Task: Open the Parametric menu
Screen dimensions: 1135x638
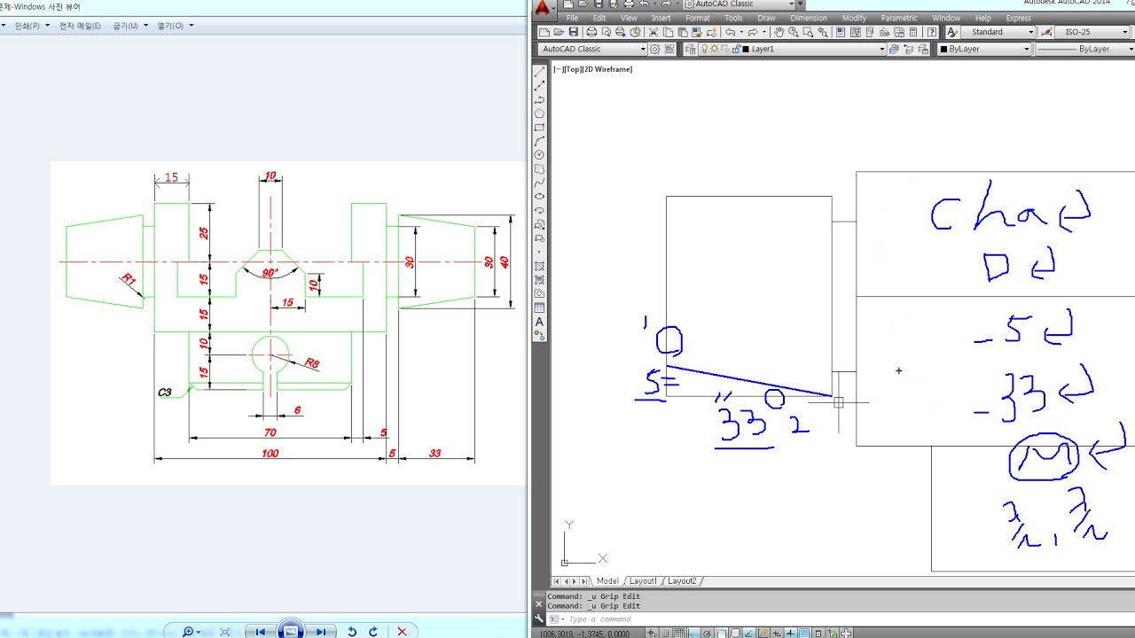Action: click(x=899, y=18)
